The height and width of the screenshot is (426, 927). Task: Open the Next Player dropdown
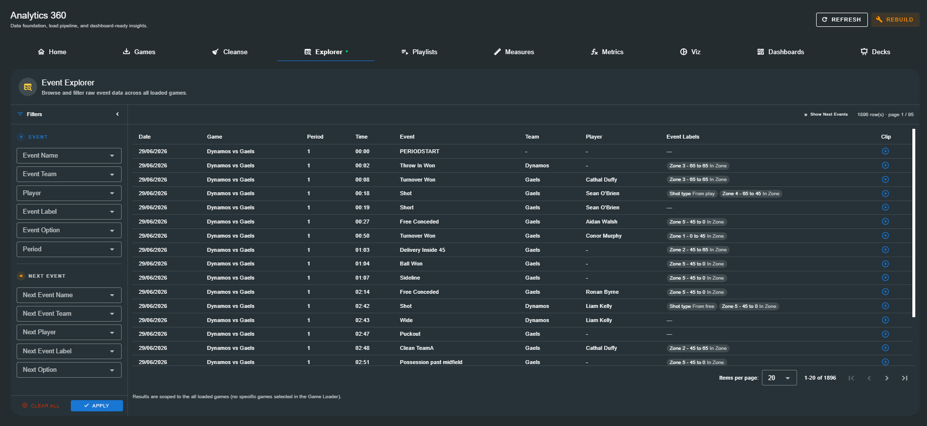coord(69,332)
